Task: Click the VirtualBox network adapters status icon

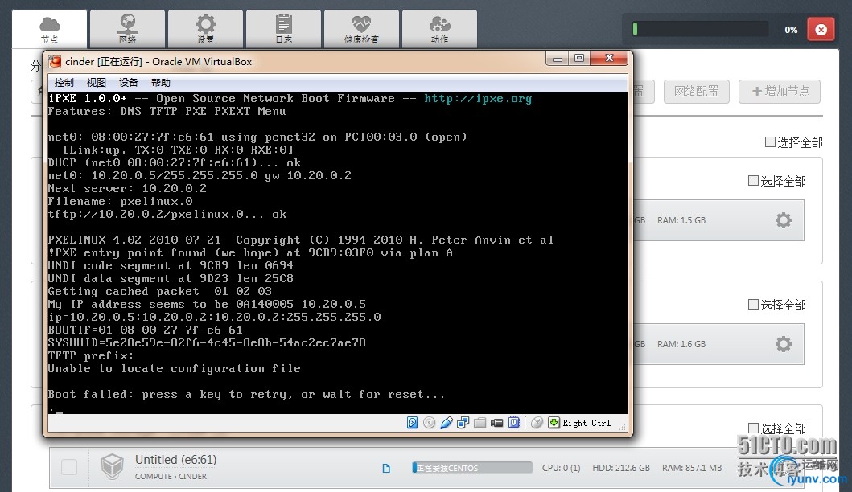Action: (x=463, y=423)
